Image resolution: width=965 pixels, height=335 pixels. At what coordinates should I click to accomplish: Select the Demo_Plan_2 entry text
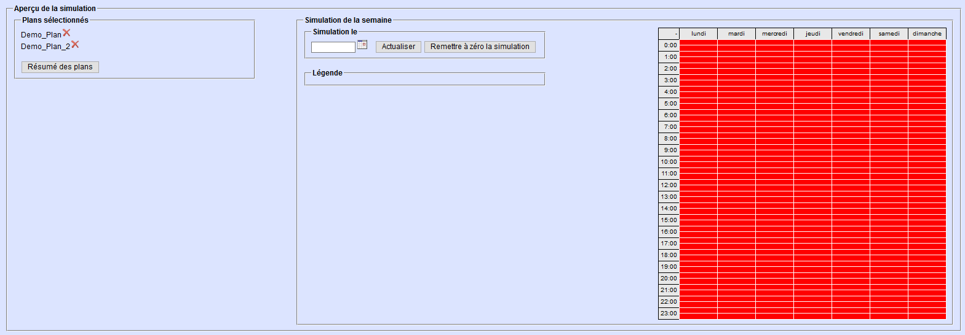[46, 47]
